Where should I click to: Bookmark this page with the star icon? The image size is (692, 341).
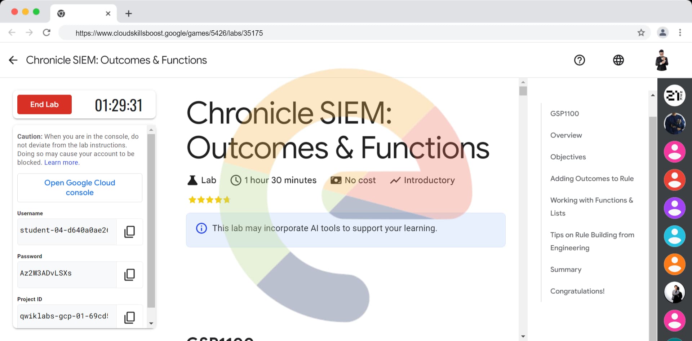tap(641, 33)
